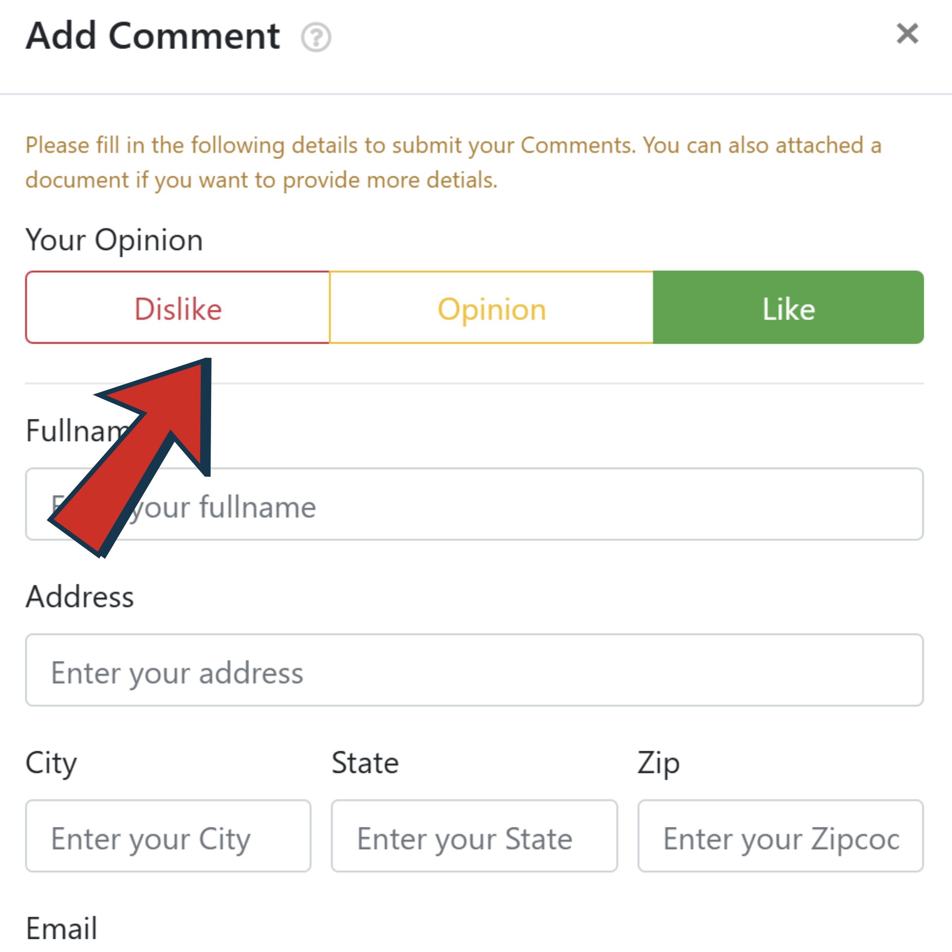This screenshot has width=952, height=952.
Task: Click the 'Enter your City' field
Action: click(168, 836)
